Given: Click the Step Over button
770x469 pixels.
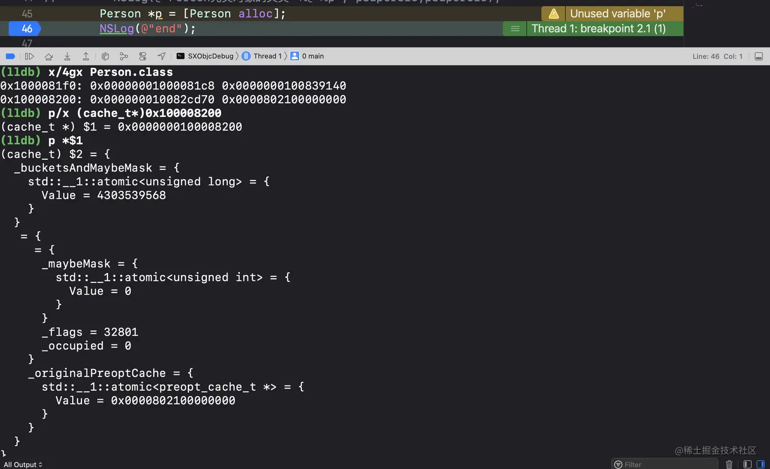Looking at the screenshot, I should coord(48,56).
